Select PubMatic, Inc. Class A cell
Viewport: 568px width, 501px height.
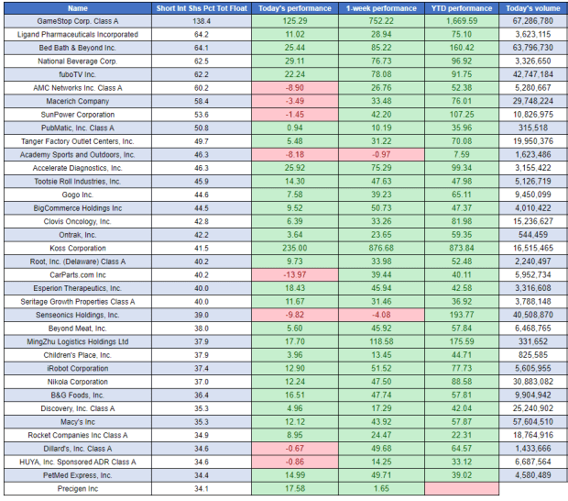[x=78, y=128]
